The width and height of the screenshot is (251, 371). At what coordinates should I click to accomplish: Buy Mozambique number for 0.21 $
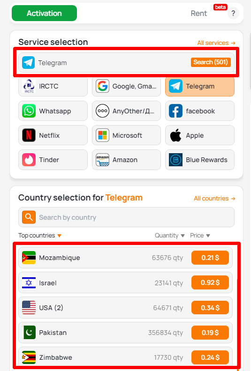(210, 258)
